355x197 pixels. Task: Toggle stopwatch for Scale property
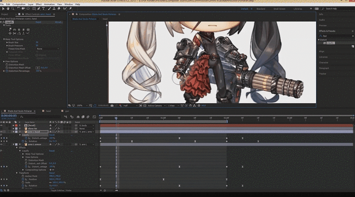pos(23,182)
